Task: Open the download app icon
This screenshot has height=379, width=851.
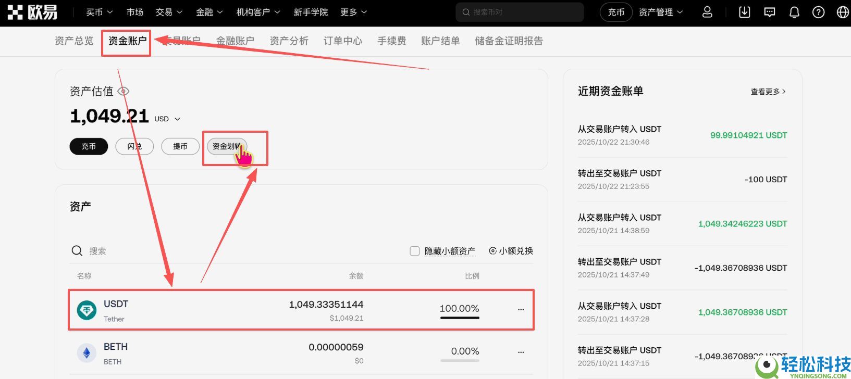Action: point(745,12)
